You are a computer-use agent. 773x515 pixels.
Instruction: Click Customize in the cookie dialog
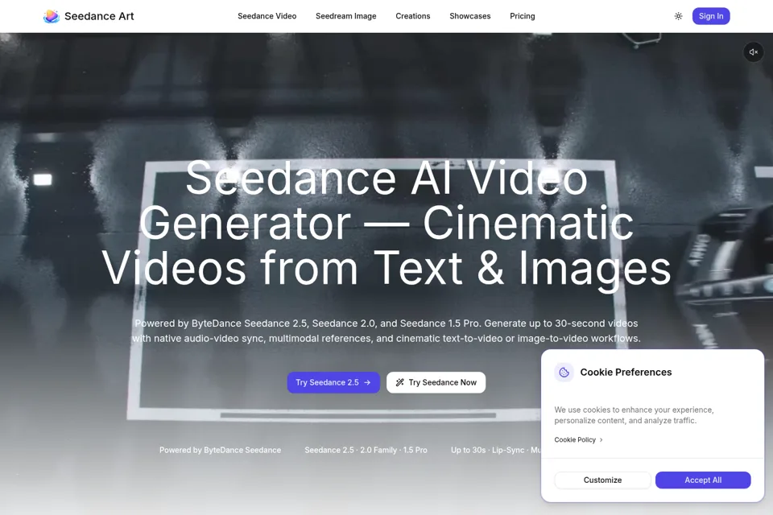coord(602,480)
